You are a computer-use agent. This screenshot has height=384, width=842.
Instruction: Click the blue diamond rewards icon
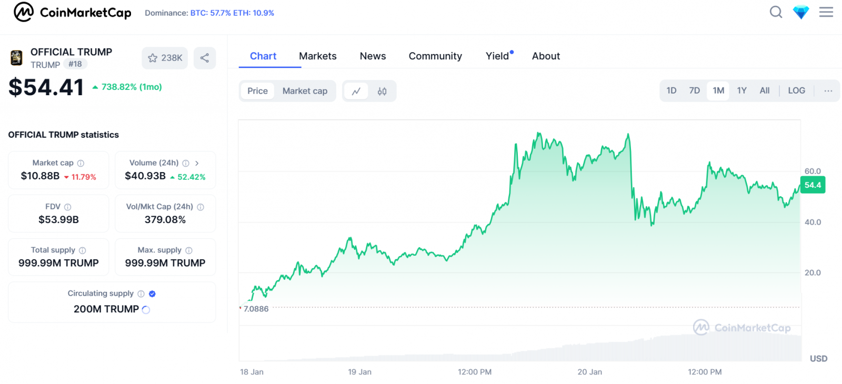pos(800,12)
